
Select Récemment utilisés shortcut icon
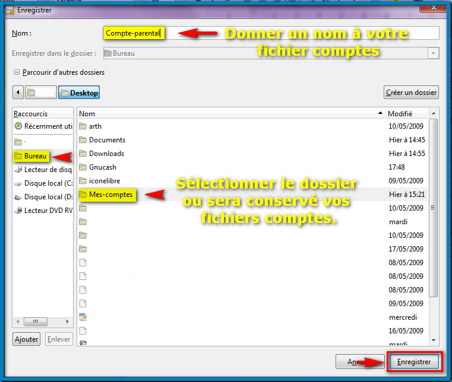click(x=18, y=126)
